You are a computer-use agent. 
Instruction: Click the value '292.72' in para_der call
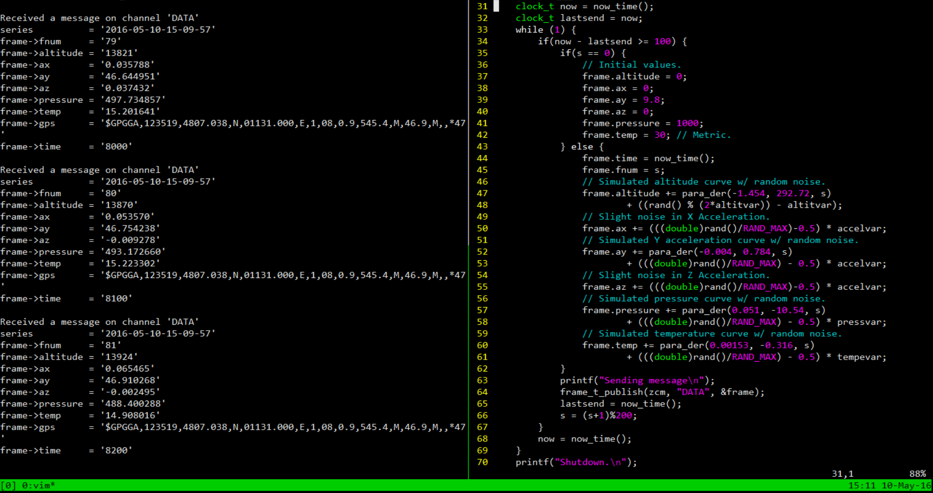point(793,193)
